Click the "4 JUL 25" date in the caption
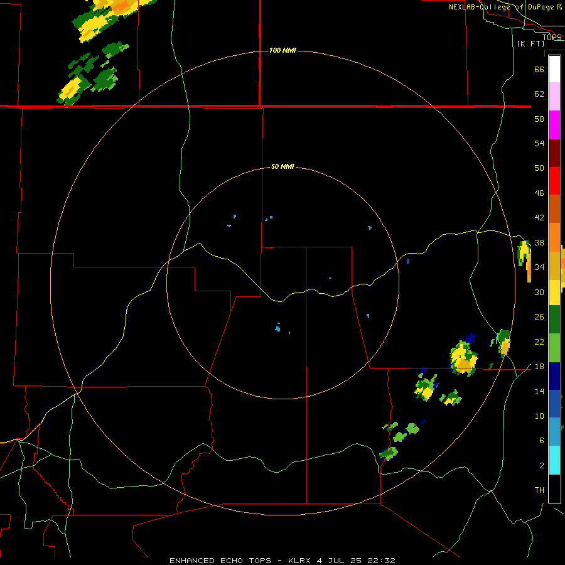Viewport: 565px width, 565px height. point(339,561)
